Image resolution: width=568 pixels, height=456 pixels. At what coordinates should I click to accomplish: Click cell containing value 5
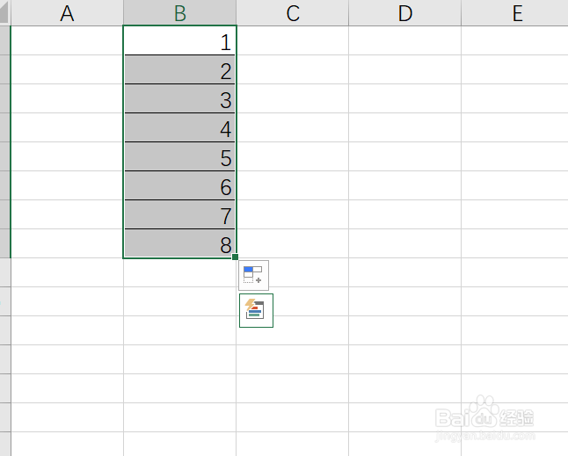[179, 157]
